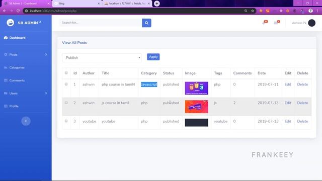Click Edit for the youtube post
Viewport: 322px width, 181px height.
[288, 121]
